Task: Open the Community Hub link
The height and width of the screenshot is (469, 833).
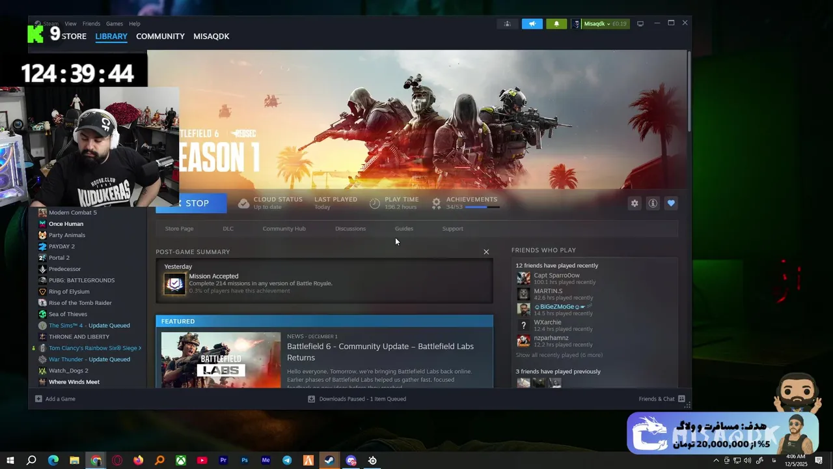Action: (284, 229)
